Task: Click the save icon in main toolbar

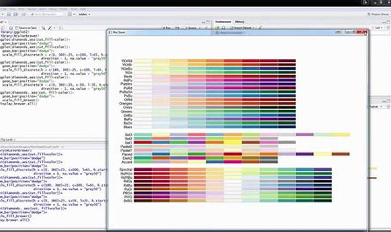Action: 9,14
